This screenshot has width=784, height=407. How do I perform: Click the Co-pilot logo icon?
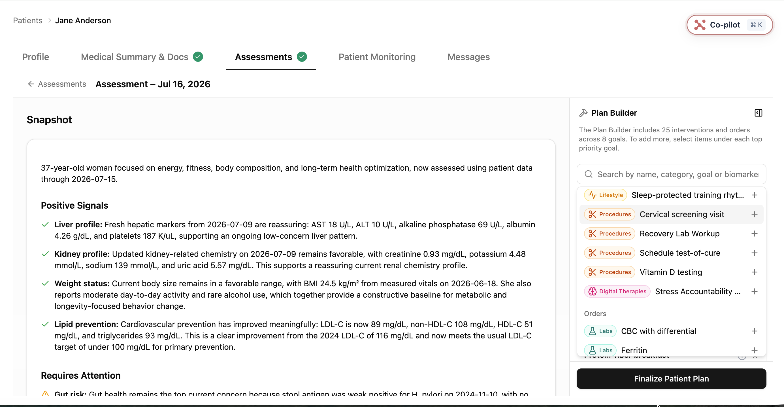pyautogui.click(x=700, y=25)
